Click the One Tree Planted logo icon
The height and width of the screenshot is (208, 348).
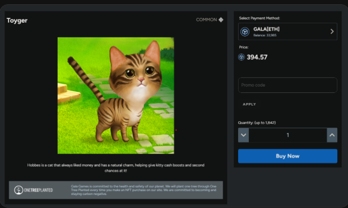point(18,190)
